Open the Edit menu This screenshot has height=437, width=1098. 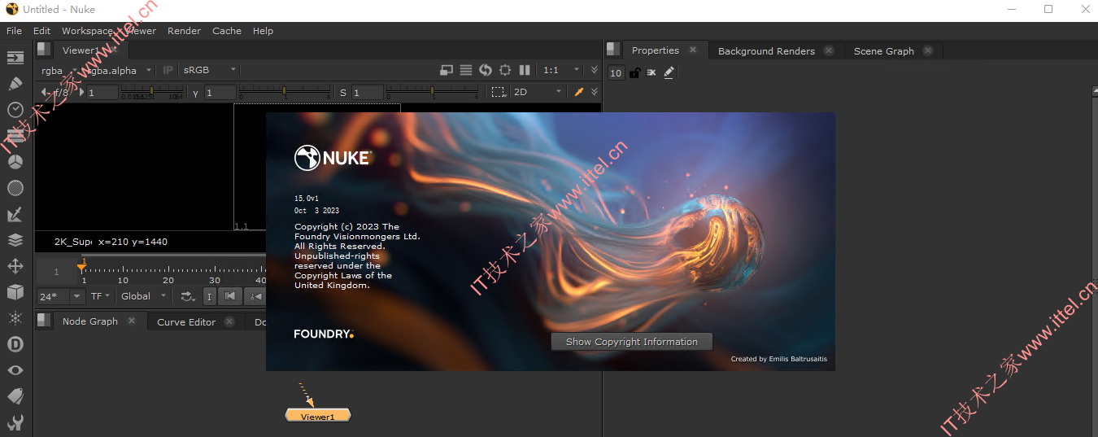pos(41,31)
